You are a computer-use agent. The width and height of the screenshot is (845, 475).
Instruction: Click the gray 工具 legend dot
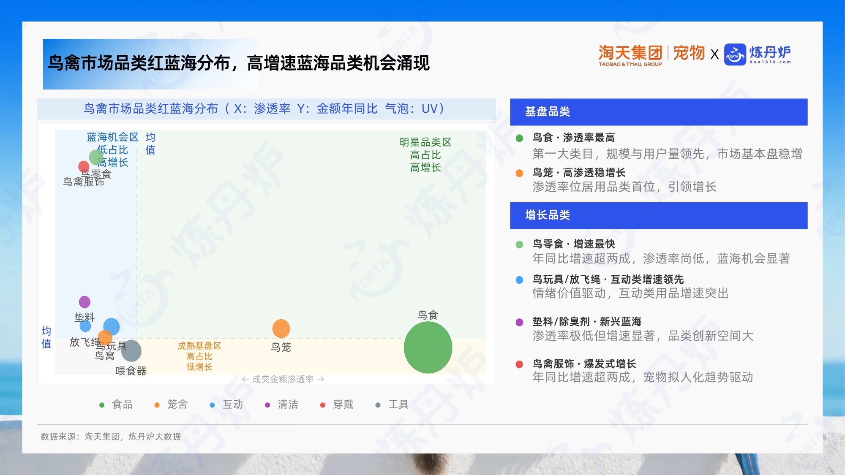(378, 405)
